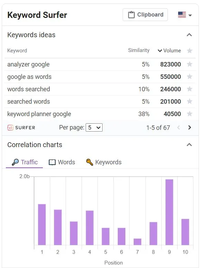Click the traffic bar for position 2
This screenshot has height=268, width=201.
tap(58, 227)
